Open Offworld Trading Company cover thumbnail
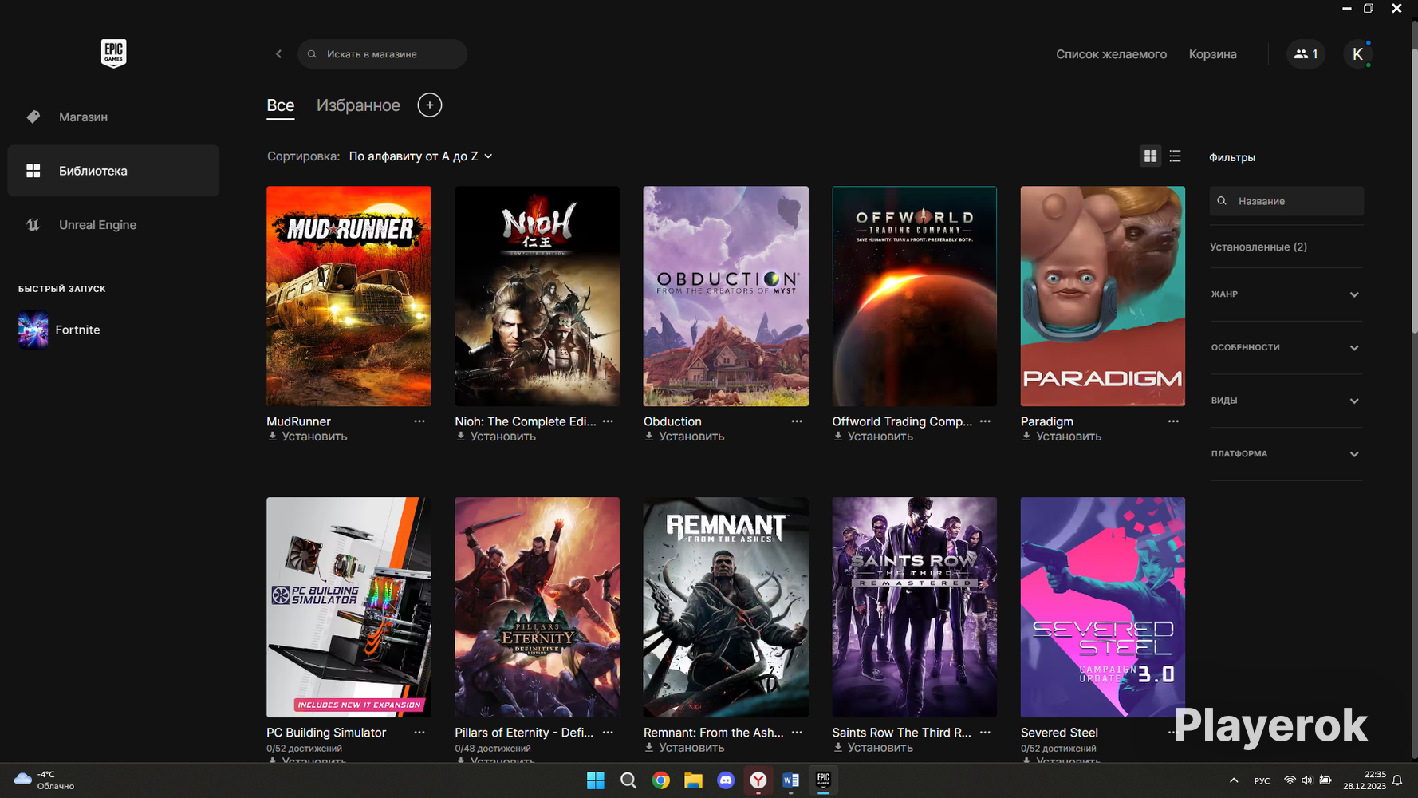This screenshot has width=1418, height=798. 914,296
